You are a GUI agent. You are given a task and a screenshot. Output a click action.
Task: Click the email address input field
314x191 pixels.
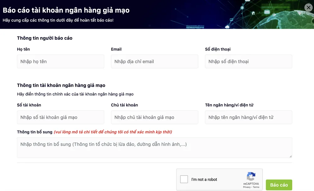pyautogui.click(x=154, y=61)
